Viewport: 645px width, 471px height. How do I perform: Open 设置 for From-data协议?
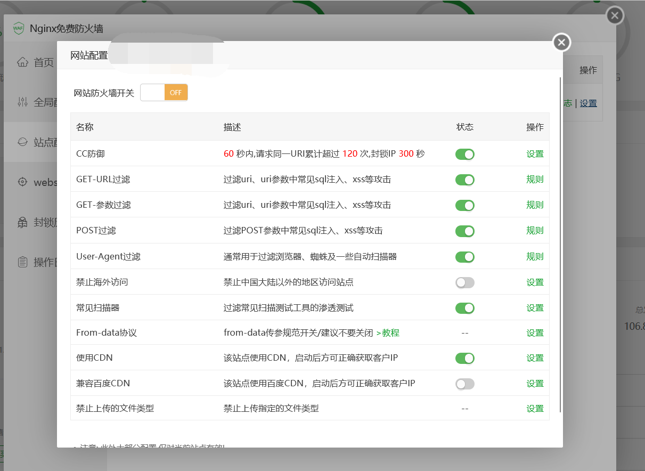(535, 333)
